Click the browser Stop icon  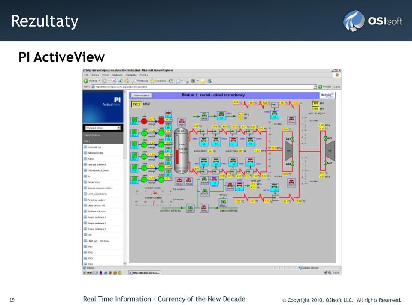tap(114, 81)
